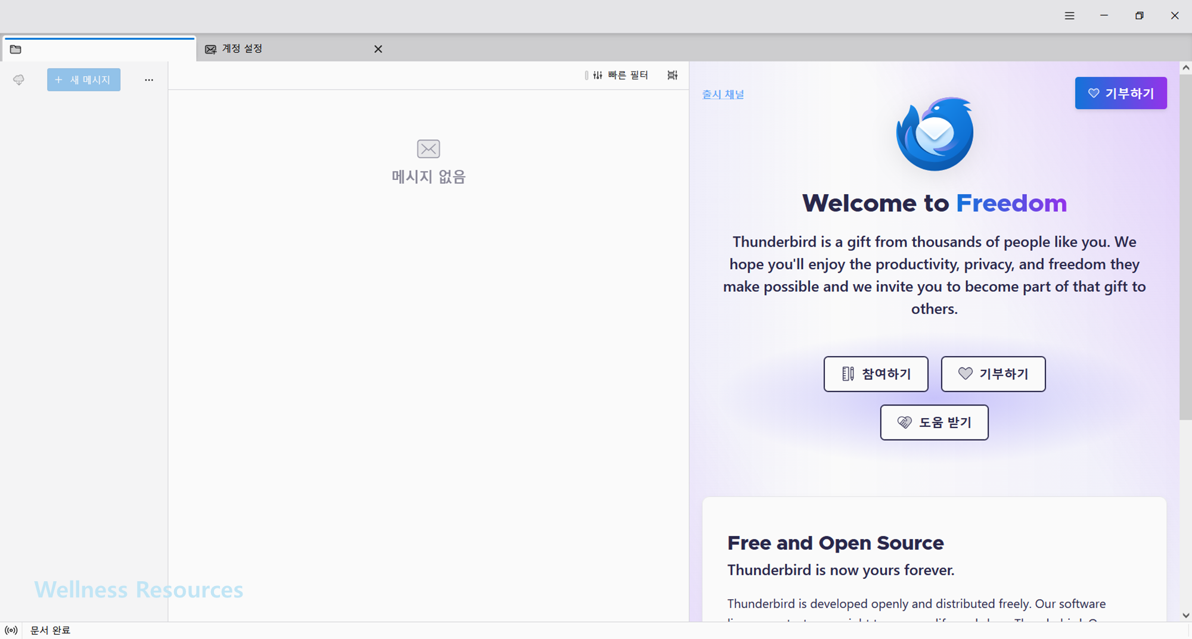This screenshot has height=639, width=1192.
Task: Click the online status icon in status bar
Action: (11, 630)
